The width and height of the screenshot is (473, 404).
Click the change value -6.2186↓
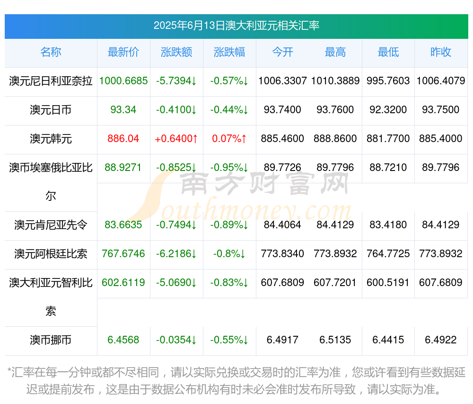(x=176, y=254)
